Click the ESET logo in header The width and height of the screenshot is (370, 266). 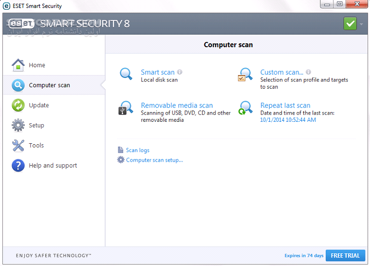tap(21, 23)
